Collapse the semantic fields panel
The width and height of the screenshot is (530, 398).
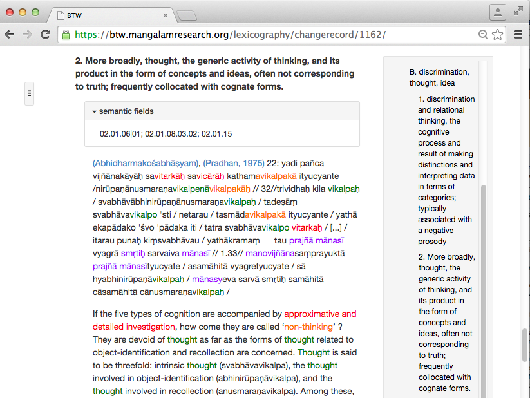point(123,111)
